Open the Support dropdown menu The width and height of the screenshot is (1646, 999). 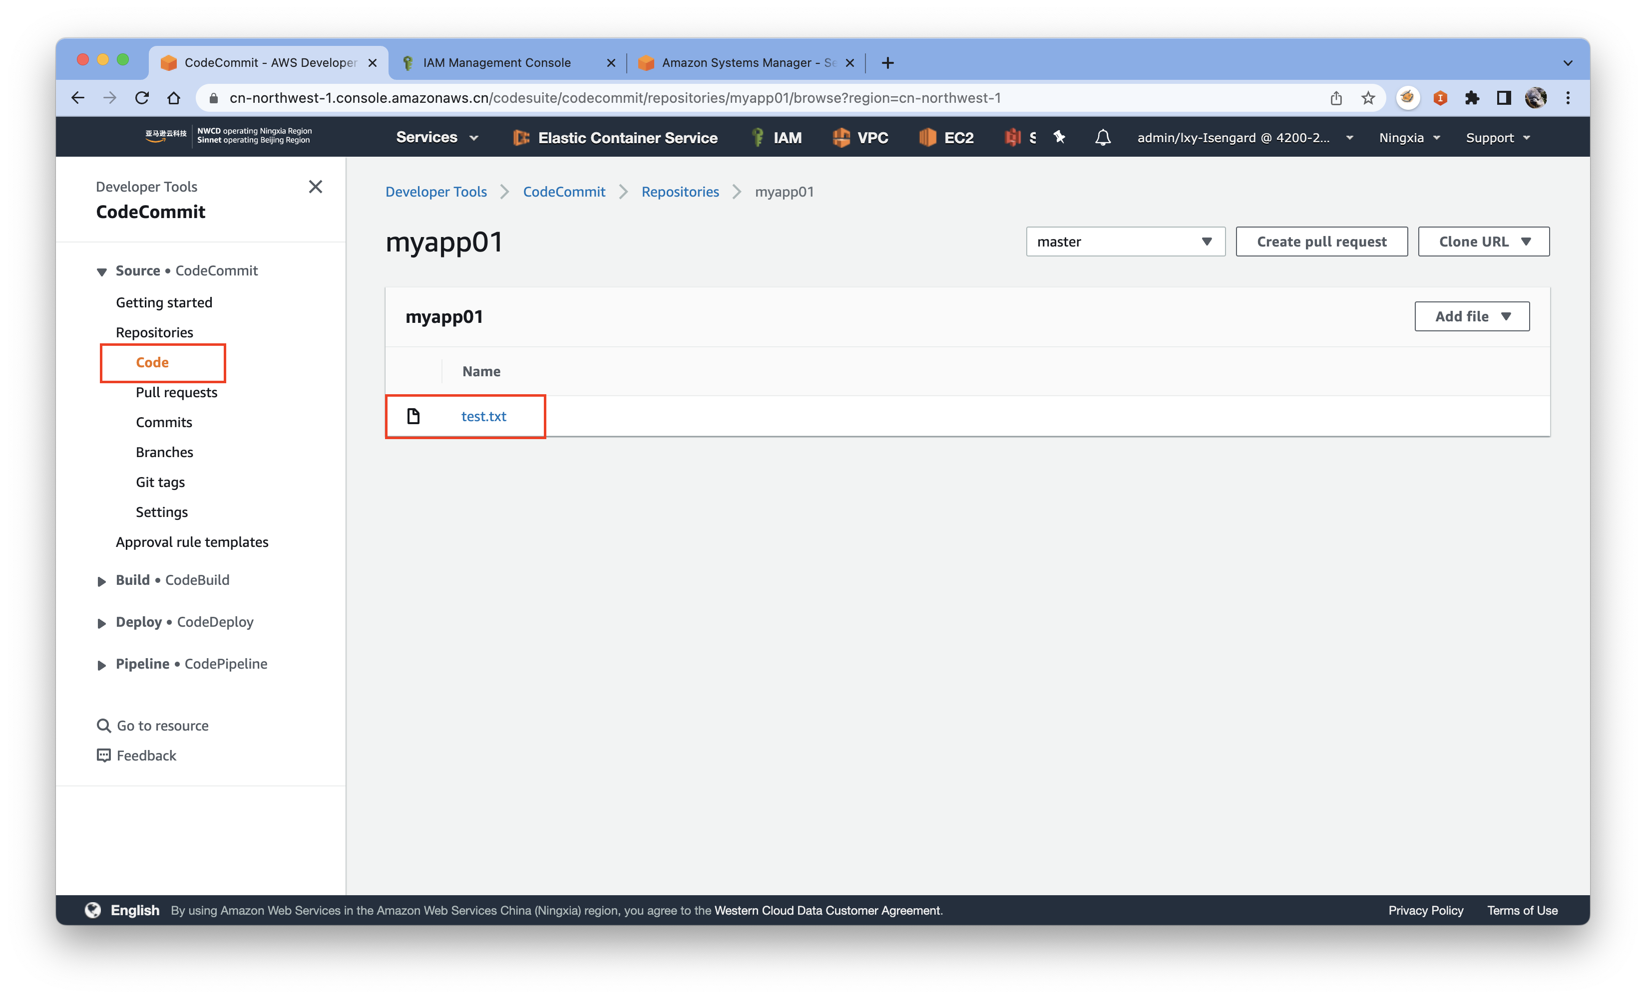[x=1497, y=137]
